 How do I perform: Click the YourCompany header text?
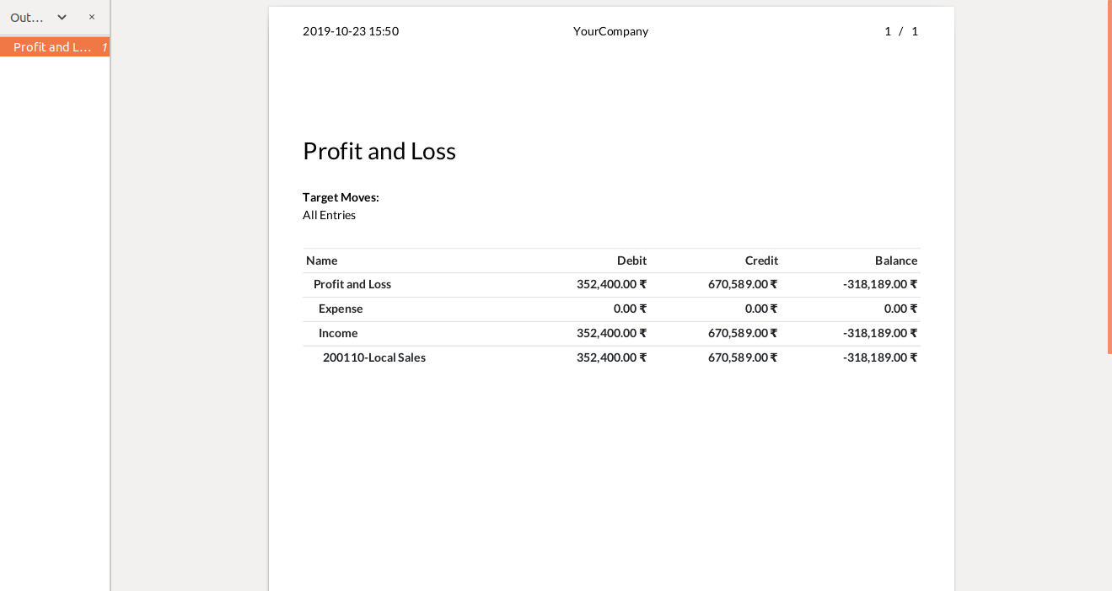pyautogui.click(x=610, y=31)
